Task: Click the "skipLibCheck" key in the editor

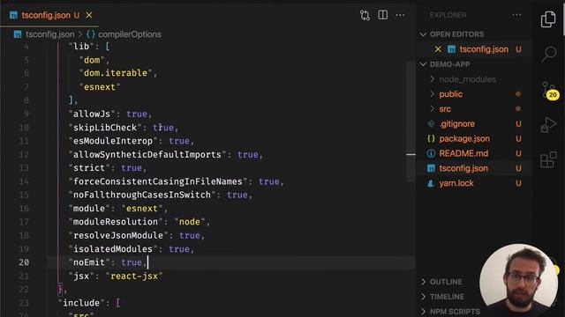Action: tap(105, 128)
